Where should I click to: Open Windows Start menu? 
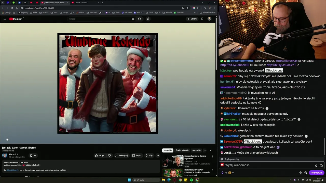[x=129, y=180]
